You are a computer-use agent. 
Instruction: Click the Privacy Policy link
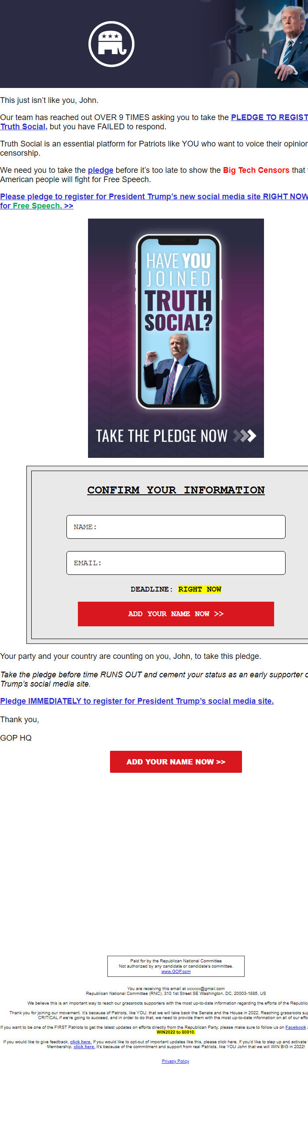click(175, 1061)
